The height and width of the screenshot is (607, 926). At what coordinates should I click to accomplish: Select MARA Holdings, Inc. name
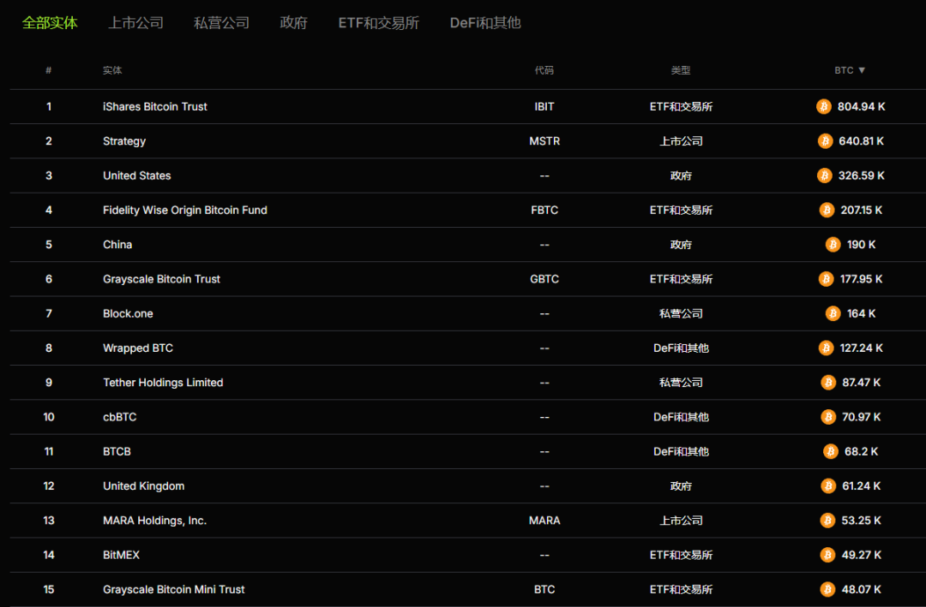tap(154, 521)
